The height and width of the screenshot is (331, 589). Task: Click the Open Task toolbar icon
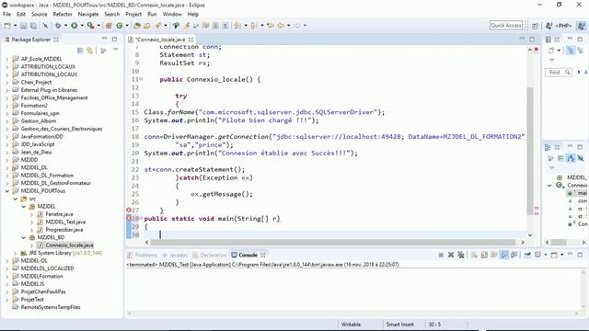click(x=147, y=26)
